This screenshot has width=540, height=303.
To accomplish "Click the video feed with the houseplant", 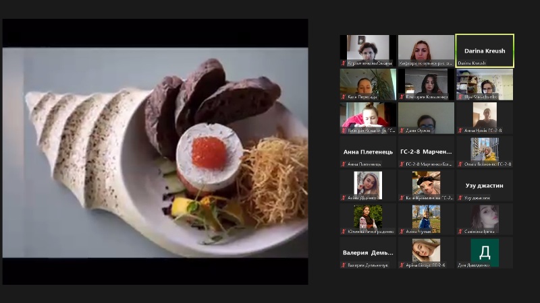I will coord(368,85).
